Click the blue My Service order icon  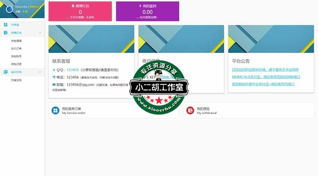[55, 110]
